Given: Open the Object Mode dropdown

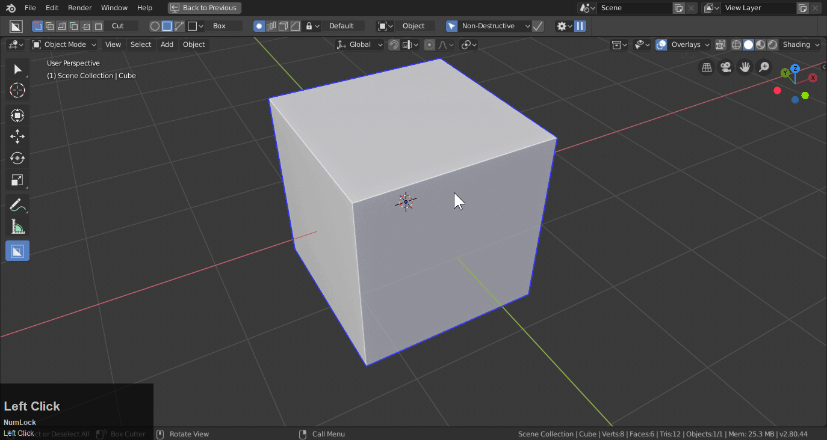Looking at the screenshot, I should pyautogui.click(x=63, y=44).
